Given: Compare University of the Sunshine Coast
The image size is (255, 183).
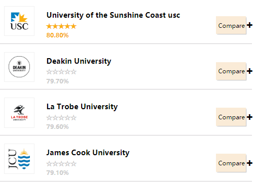Looking at the screenshot, I should point(231,25).
